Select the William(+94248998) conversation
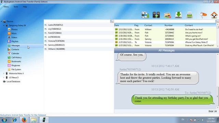Screen dimensions: 219x123 point(79,49)
